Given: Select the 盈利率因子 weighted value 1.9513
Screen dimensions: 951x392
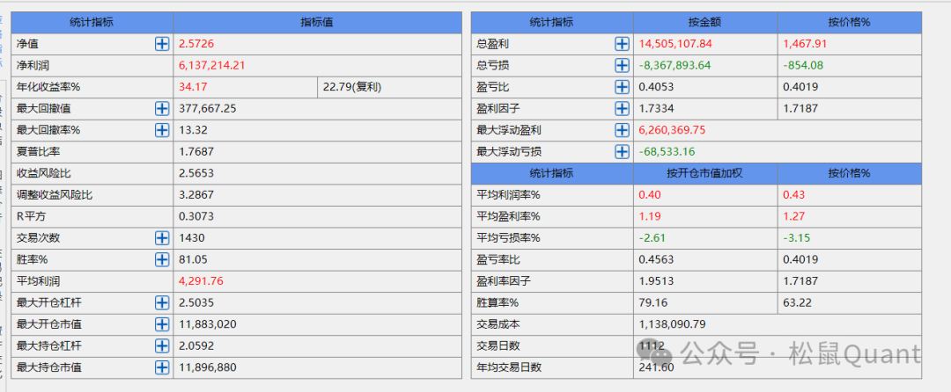Looking at the screenshot, I should 656,281.
